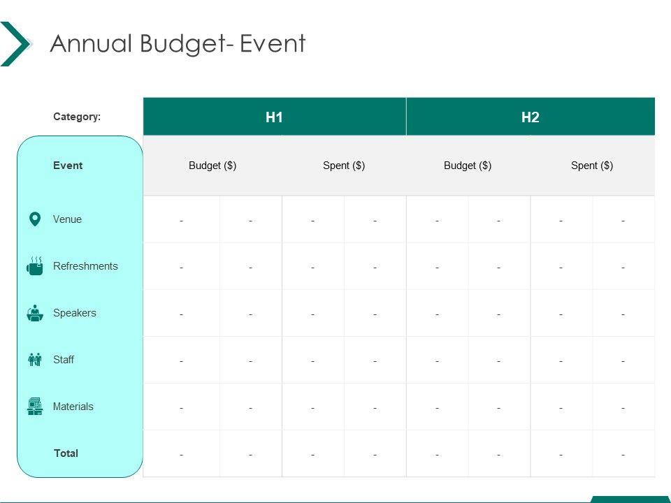The height and width of the screenshot is (503, 671).
Task: Click the Speakers text label
Action: [x=74, y=313]
